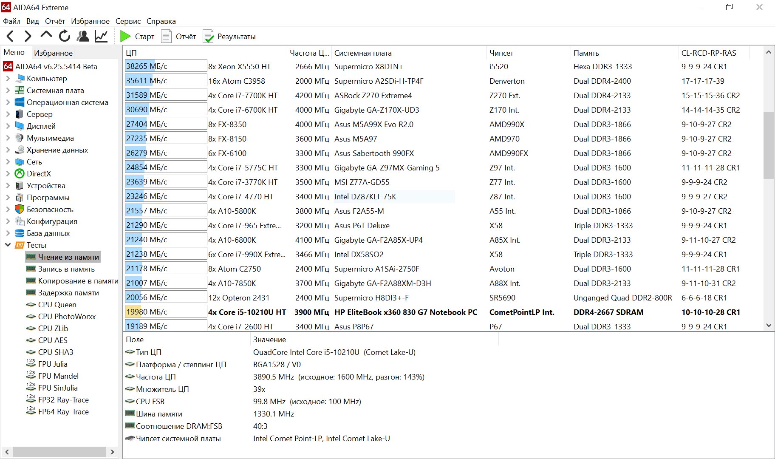Click the 38265 МБ/с result bar
775x459 pixels.
(166, 66)
